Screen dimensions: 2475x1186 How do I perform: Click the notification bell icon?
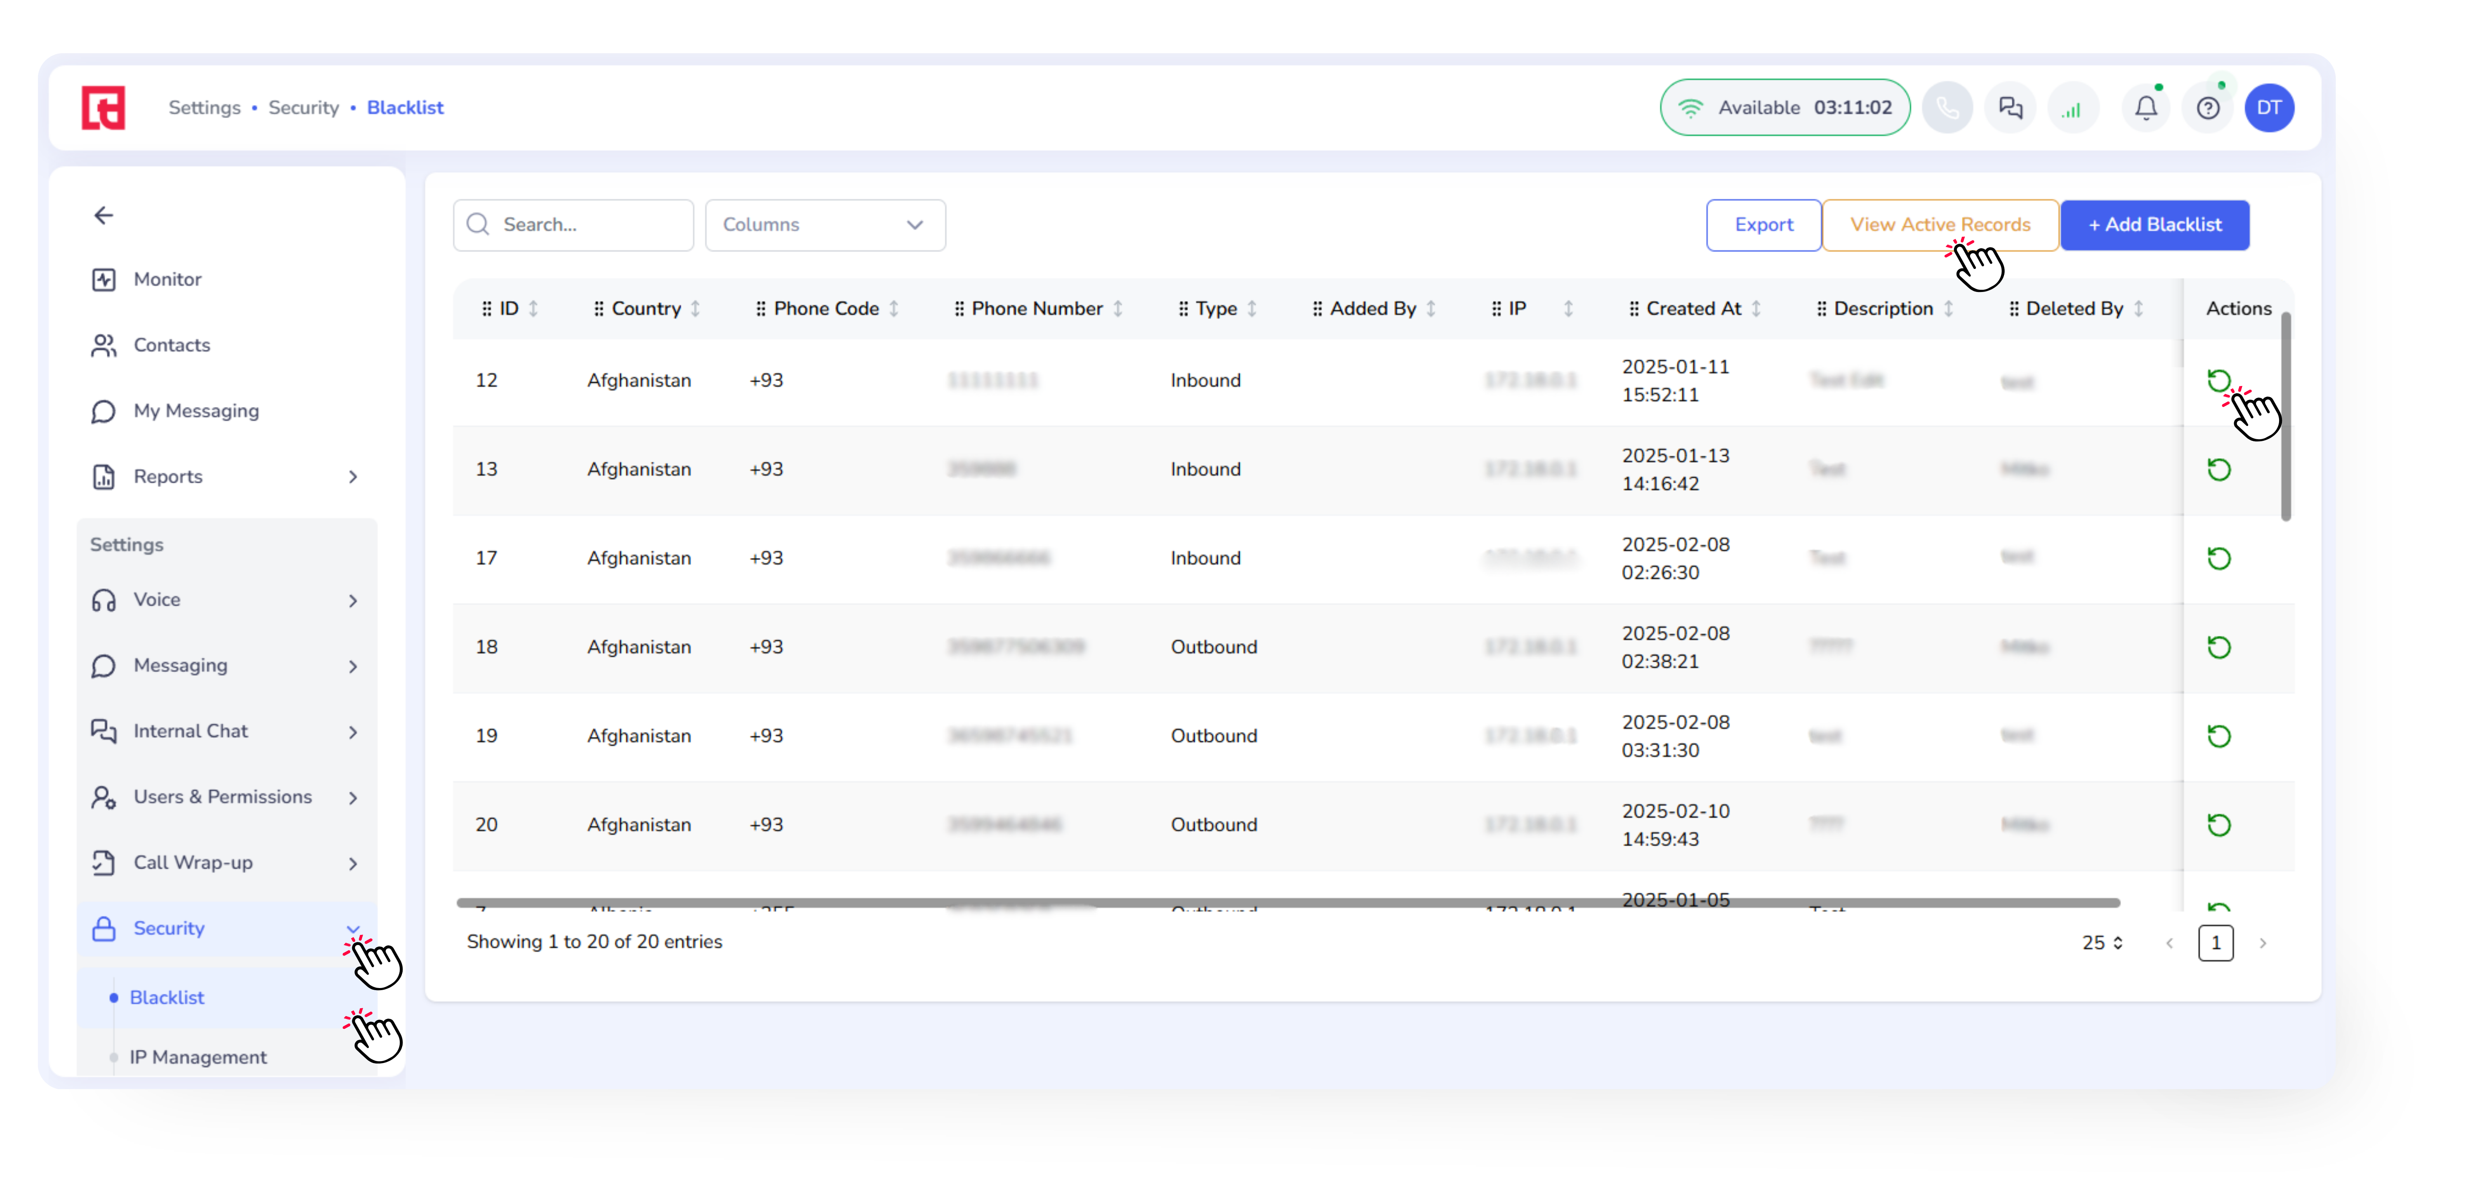tap(2145, 108)
